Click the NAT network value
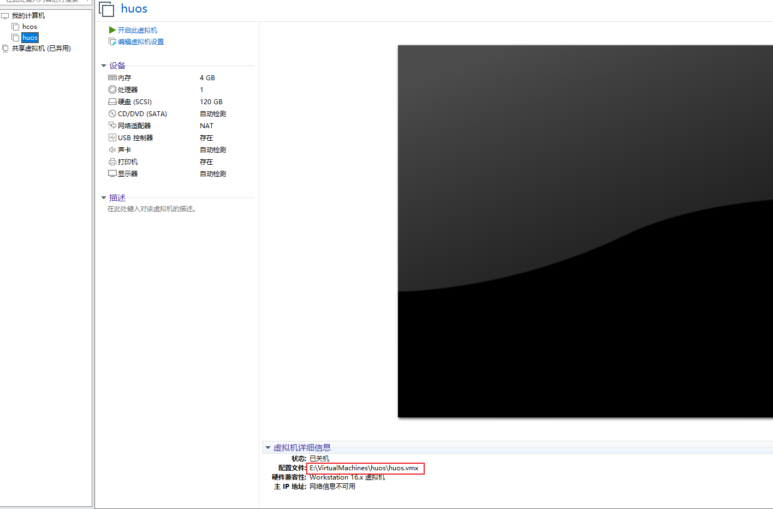 (x=206, y=126)
